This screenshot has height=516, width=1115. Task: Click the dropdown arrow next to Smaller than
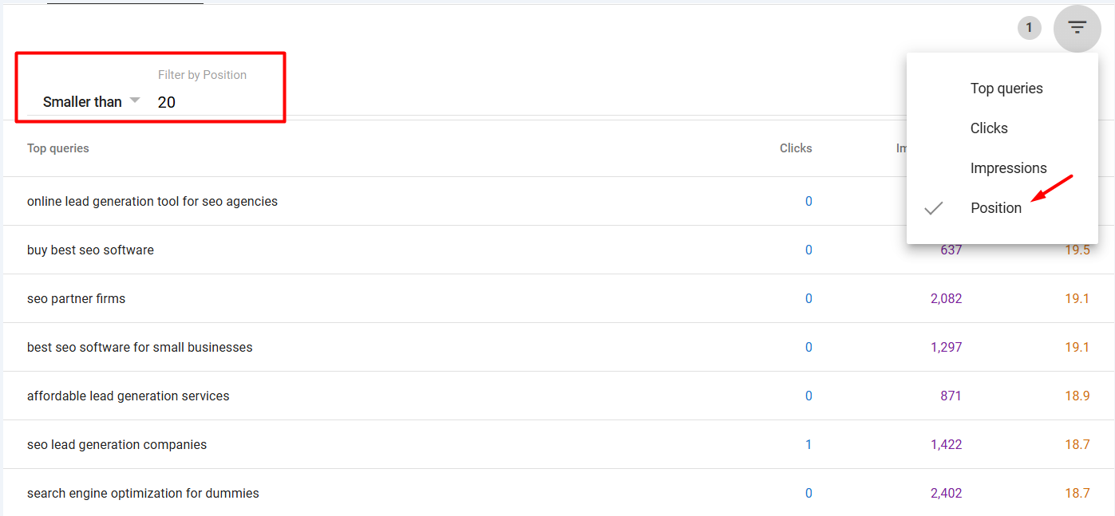tap(135, 101)
